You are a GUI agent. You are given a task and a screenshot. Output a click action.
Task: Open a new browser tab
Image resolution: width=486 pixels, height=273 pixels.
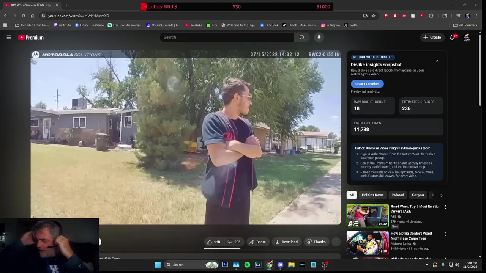click(66, 5)
